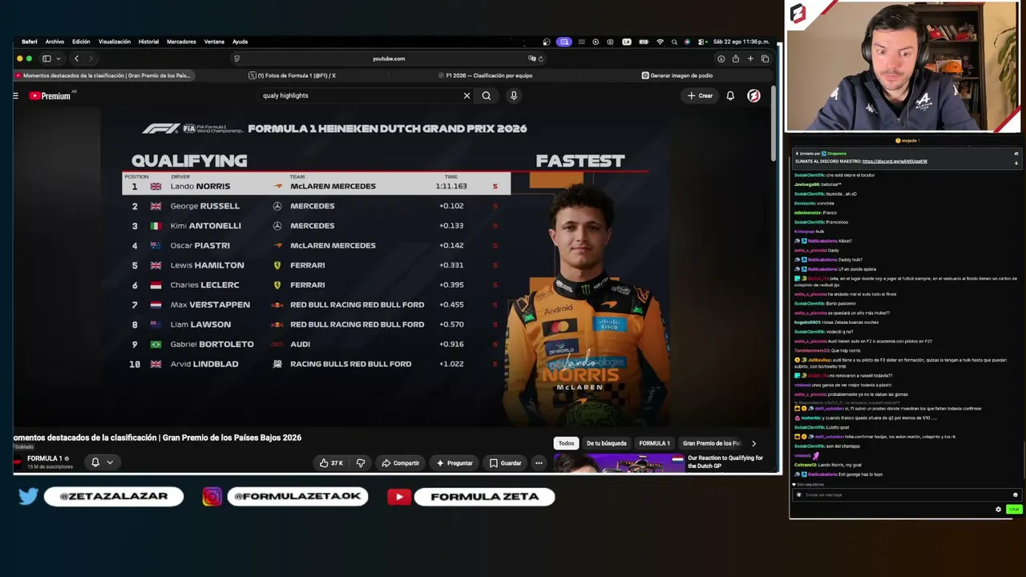
Task: Go to the YouTube Premium home logo
Action: click(50, 95)
